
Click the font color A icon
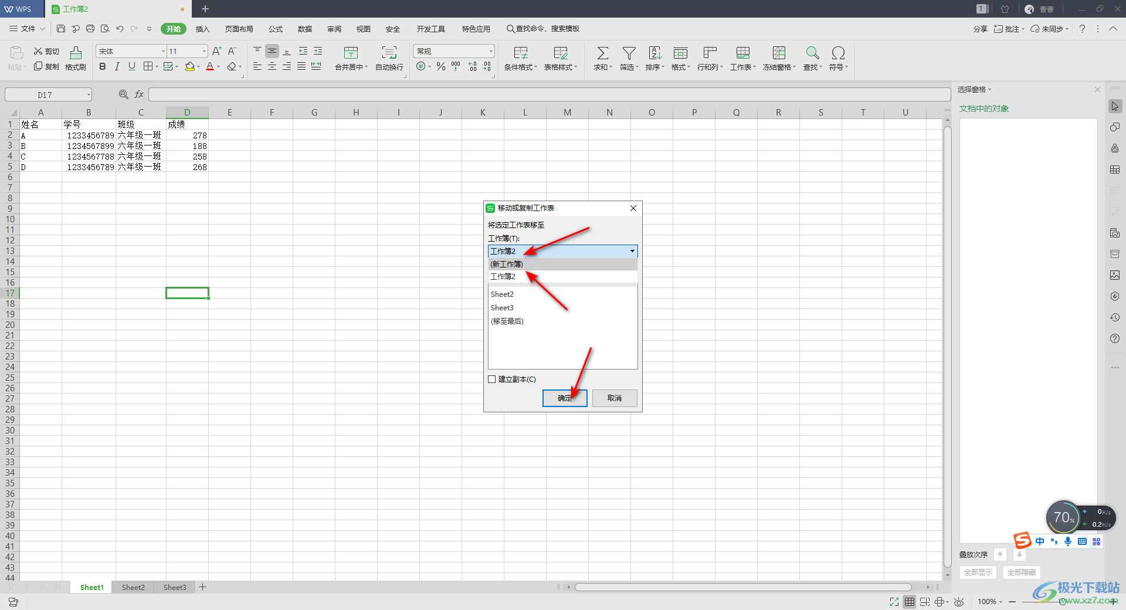pyautogui.click(x=210, y=66)
